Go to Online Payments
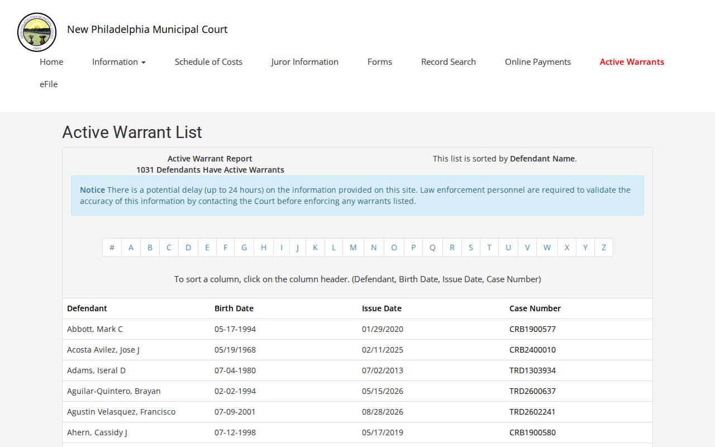The width and height of the screenshot is (715, 447). pyautogui.click(x=538, y=62)
